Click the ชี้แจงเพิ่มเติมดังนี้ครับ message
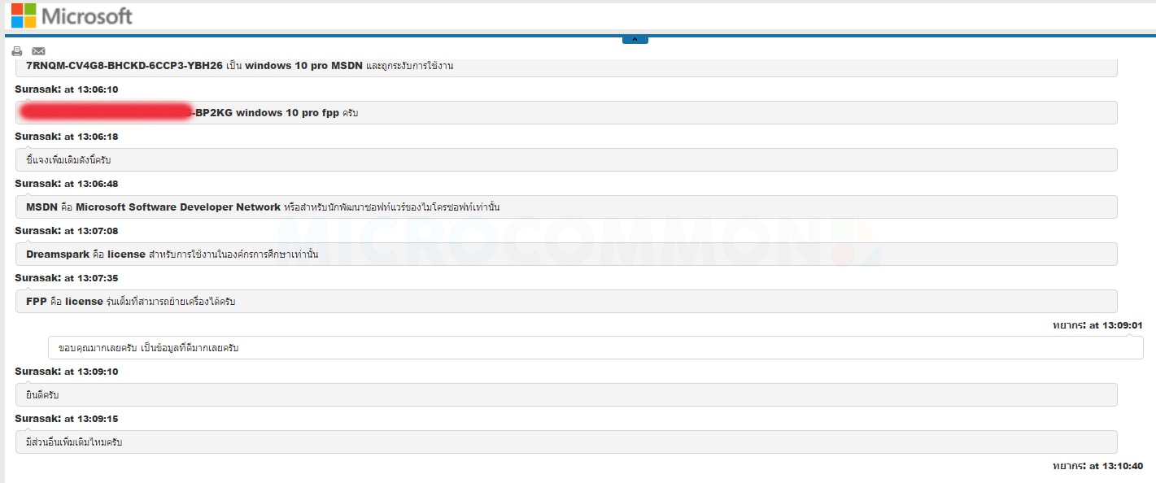Image resolution: width=1156 pixels, height=483 pixels. (x=566, y=160)
